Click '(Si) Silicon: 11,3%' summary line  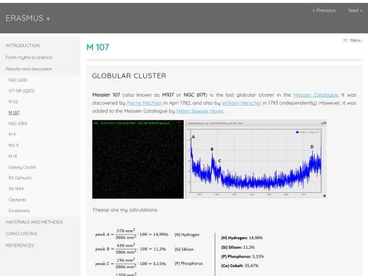click(238, 247)
